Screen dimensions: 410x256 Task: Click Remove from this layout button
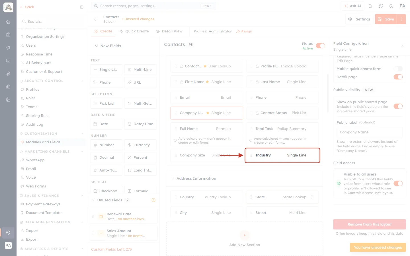click(370, 224)
